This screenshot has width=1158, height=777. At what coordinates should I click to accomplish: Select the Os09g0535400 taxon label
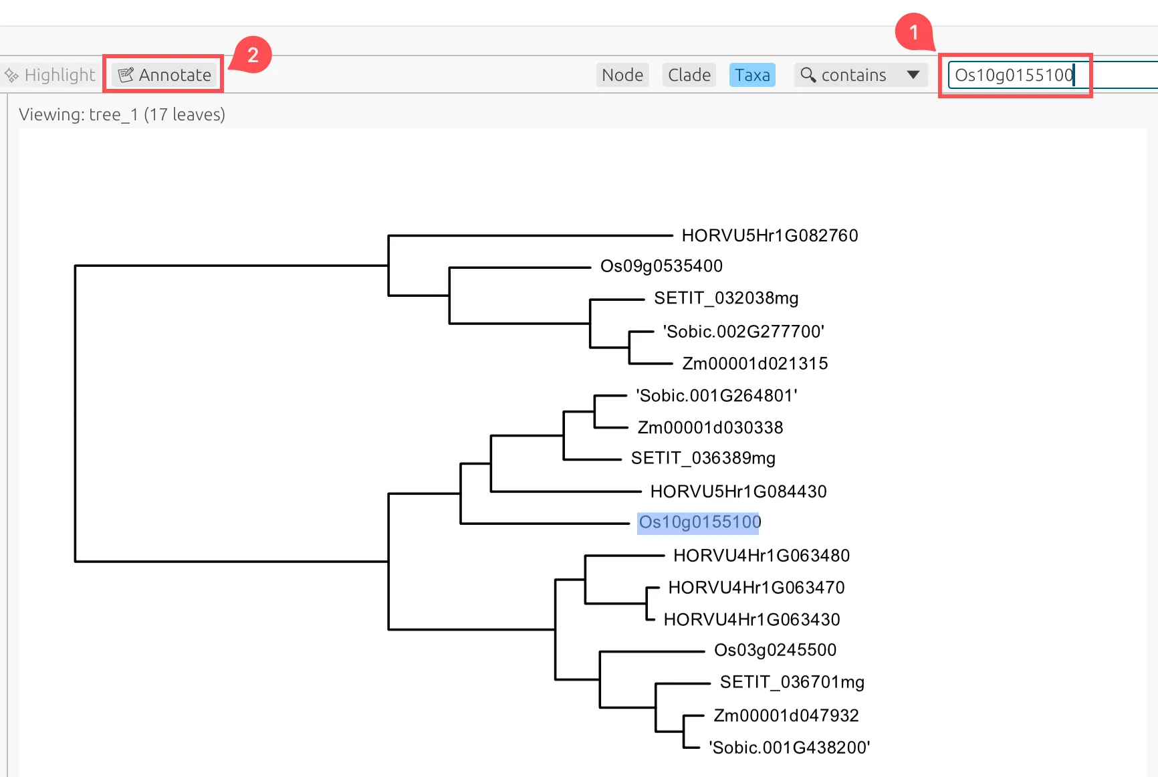tap(661, 266)
